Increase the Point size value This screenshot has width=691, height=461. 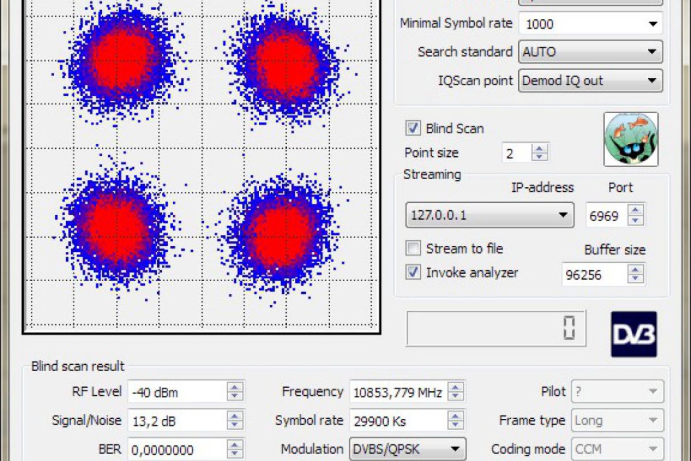pos(540,149)
